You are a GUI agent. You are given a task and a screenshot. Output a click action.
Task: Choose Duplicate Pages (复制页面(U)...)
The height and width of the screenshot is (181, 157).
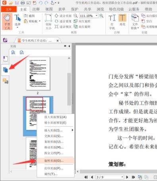click(55, 142)
